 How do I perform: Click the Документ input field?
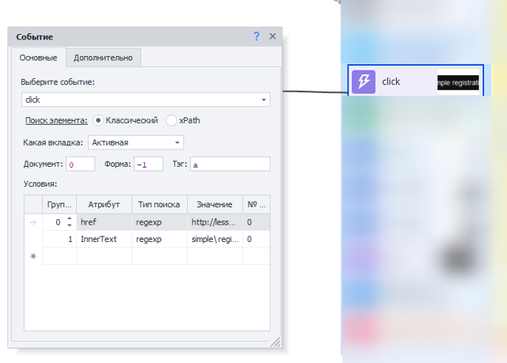80,164
